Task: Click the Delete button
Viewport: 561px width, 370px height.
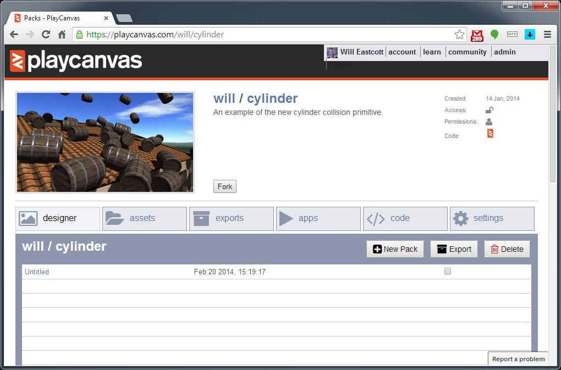Action: coord(507,249)
